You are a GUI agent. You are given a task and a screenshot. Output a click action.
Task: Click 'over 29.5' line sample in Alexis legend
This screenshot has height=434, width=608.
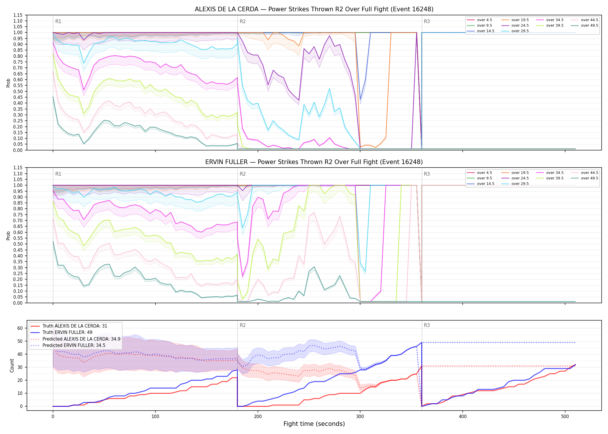[x=505, y=31]
